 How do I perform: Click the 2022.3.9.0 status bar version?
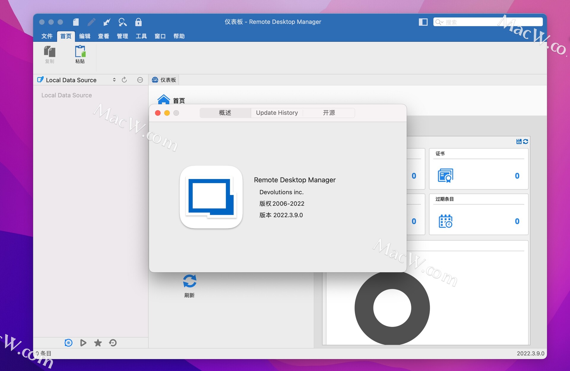[531, 354]
